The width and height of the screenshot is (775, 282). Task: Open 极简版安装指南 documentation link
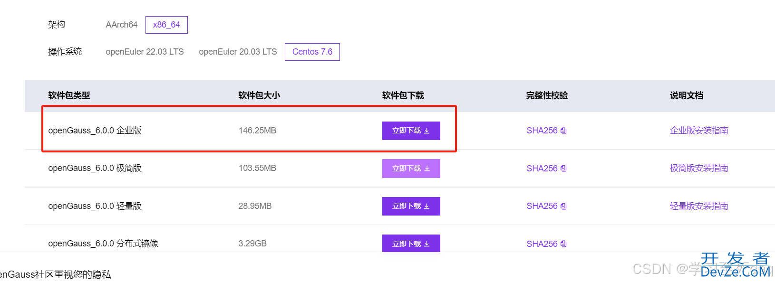pos(699,168)
